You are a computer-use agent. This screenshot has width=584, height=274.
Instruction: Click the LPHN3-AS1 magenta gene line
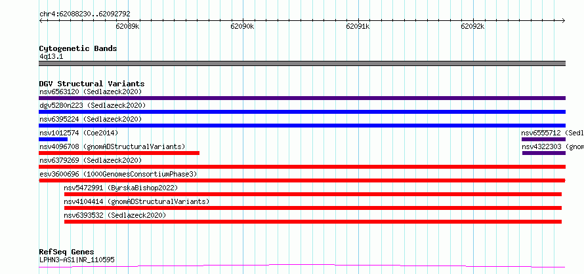(x=302, y=266)
